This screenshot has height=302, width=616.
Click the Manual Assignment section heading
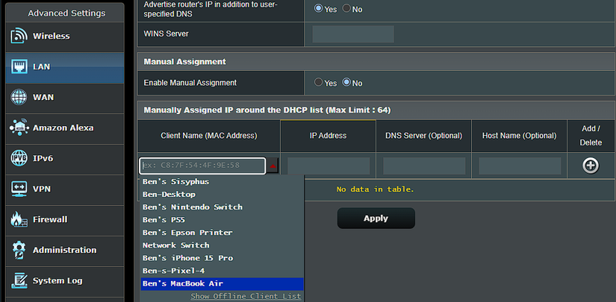[x=185, y=62]
